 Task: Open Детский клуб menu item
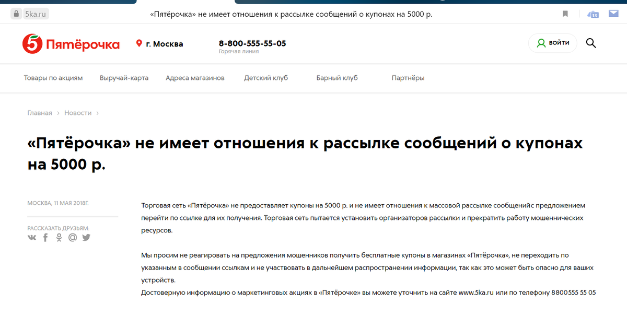[x=266, y=78]
